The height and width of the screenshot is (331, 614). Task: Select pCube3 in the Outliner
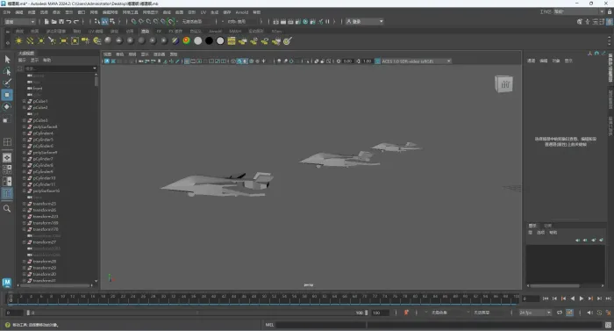point(40,120)
